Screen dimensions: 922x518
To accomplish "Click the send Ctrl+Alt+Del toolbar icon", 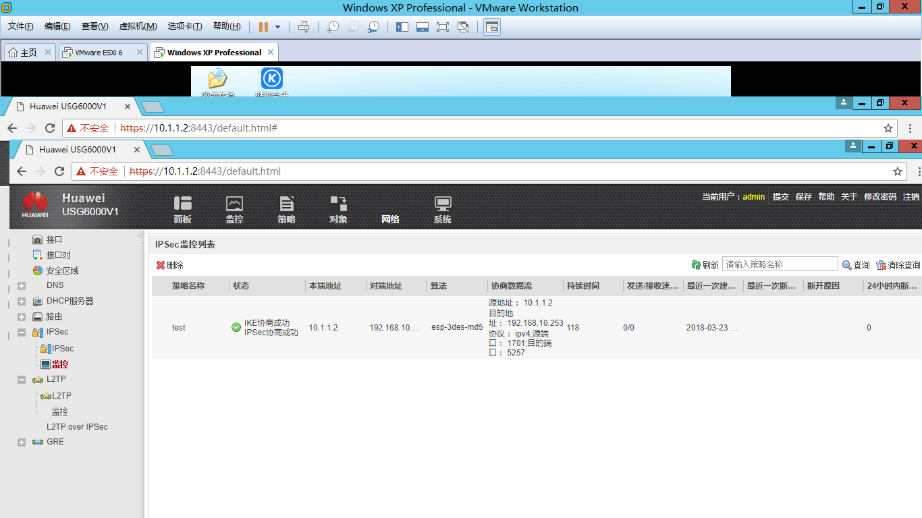I will point(304,27).
